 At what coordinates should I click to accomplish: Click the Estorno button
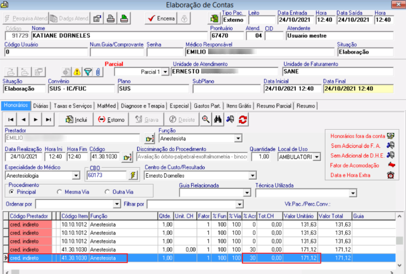111,119
